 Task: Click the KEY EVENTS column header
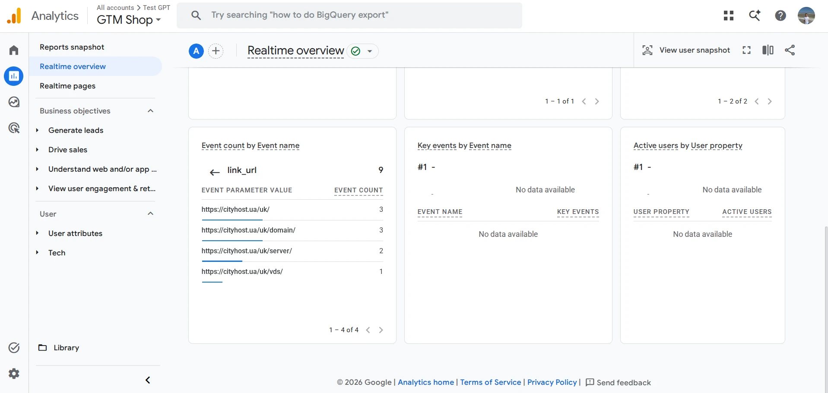[x=578, y=212]
